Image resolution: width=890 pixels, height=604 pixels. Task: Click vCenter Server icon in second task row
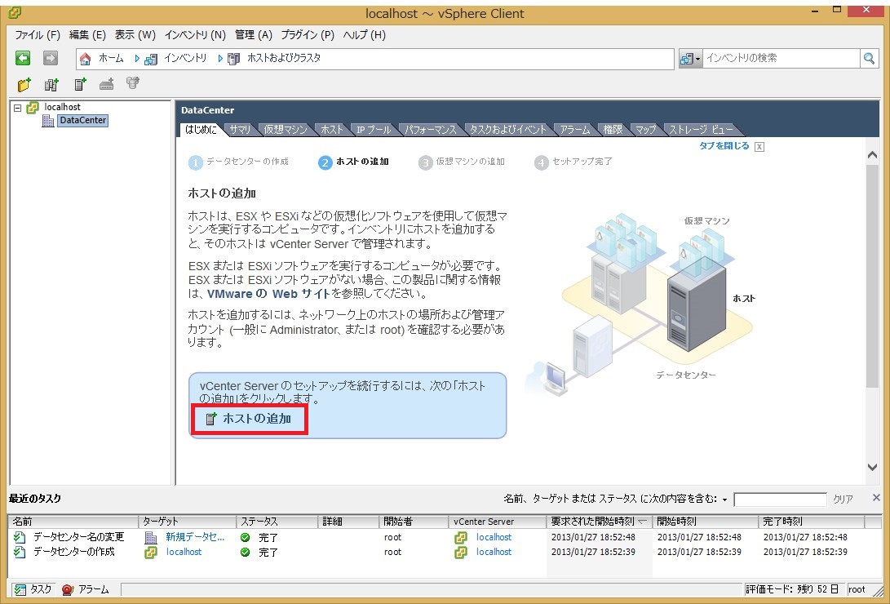click(461, 552)
